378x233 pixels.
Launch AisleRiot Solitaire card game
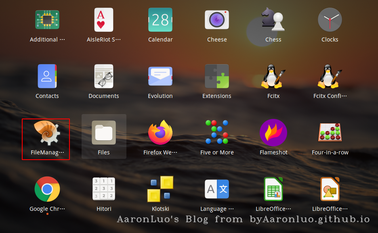coord(104,20)
